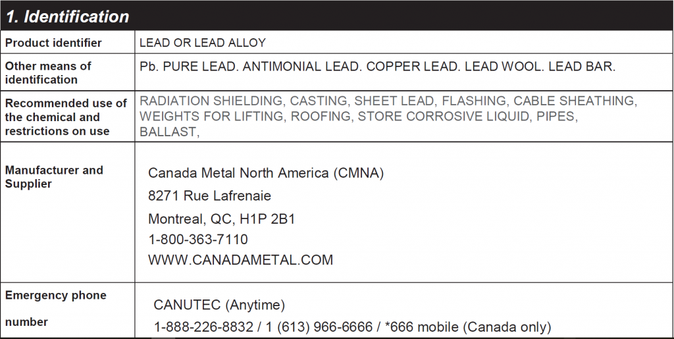Click the 1-888-226-8832 emergency number
The width and height of the screenshot is (674, 339).
(x=203, y=327)
